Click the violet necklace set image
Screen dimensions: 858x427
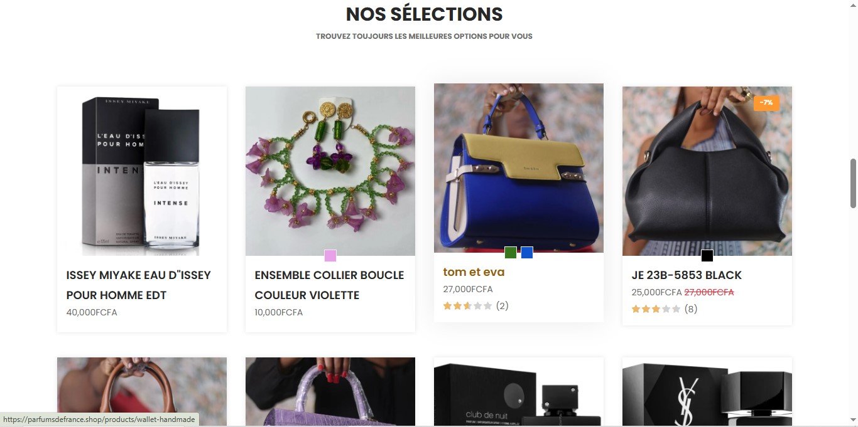click(x=330, y=171)
